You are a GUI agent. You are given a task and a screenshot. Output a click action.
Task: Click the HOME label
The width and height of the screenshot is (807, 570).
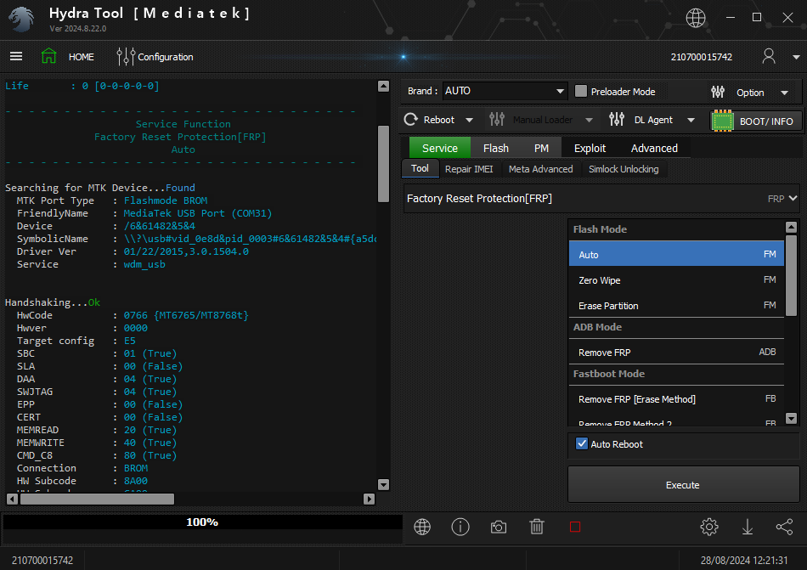tap(82, 57)
